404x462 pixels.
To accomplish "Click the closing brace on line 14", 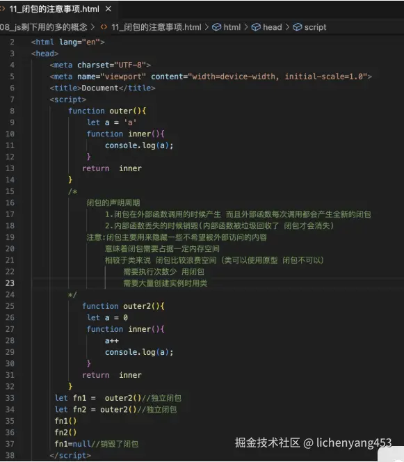I will 70,180.
